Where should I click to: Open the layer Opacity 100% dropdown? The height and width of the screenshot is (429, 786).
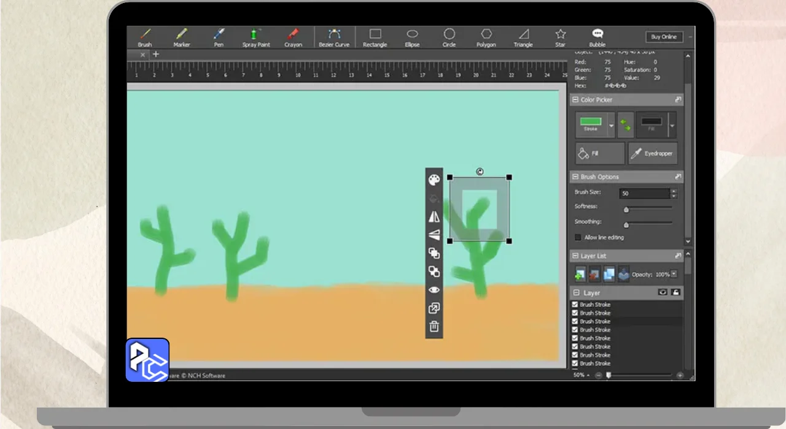(x=674, y=274)
